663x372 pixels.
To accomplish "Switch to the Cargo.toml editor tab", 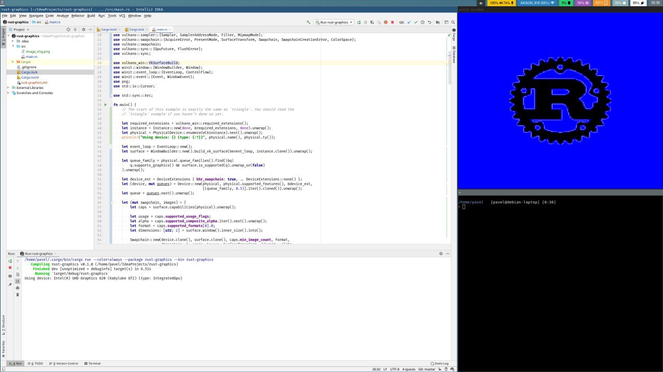I will 109,29.
